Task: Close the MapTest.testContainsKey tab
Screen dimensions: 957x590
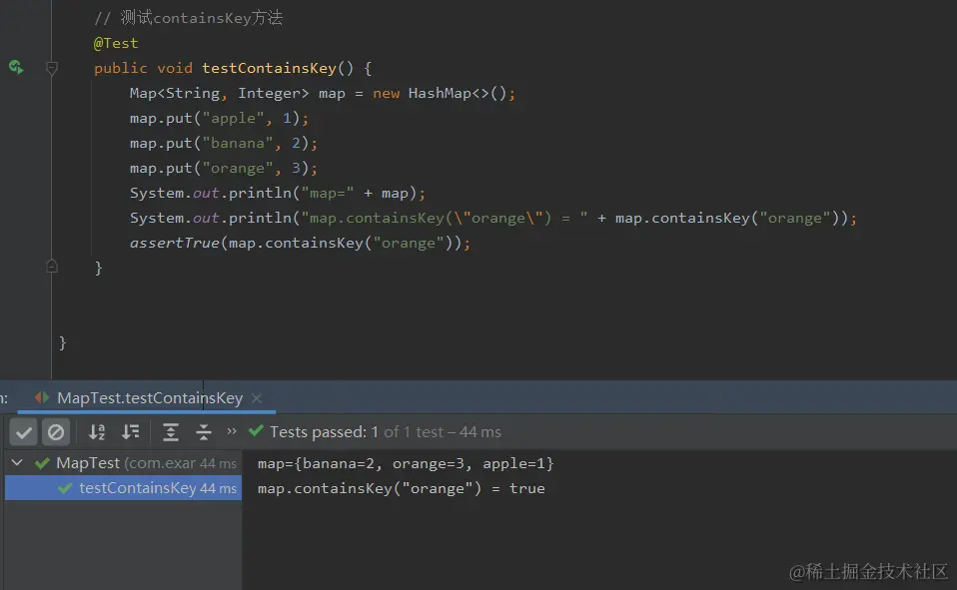Action: [257, 397]
